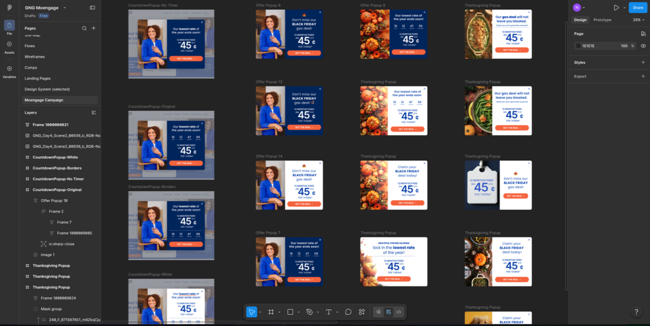
Task: Open the Frame tool options arrow
Action: [279, 312]
